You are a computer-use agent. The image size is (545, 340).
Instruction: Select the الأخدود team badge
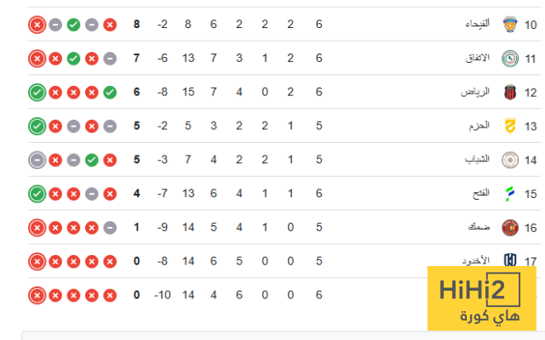point(510,261)
